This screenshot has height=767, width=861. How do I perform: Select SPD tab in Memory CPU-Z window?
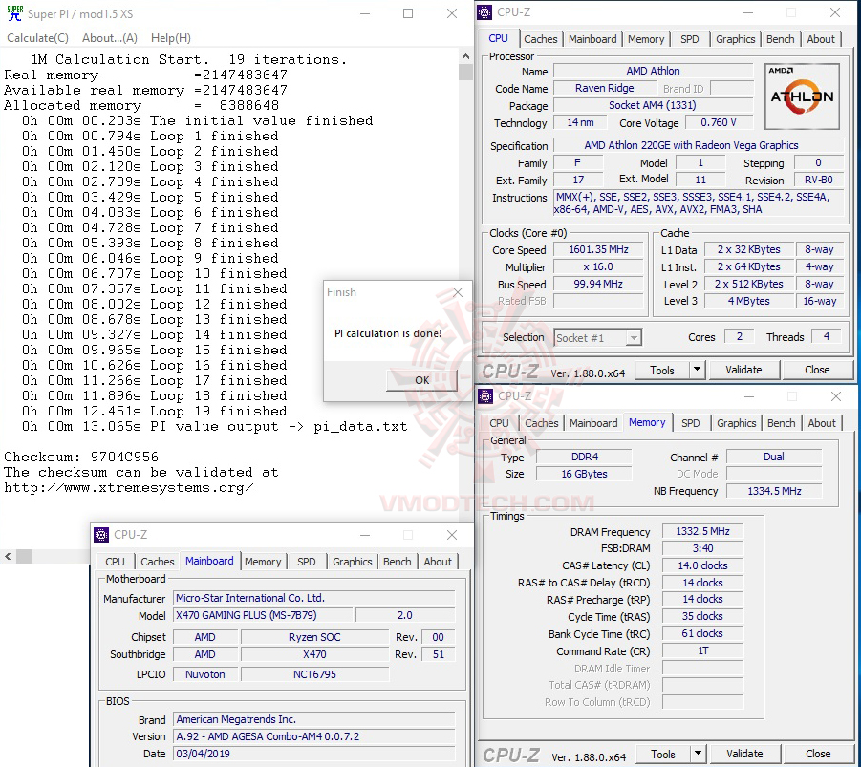[x=690, y=423]
